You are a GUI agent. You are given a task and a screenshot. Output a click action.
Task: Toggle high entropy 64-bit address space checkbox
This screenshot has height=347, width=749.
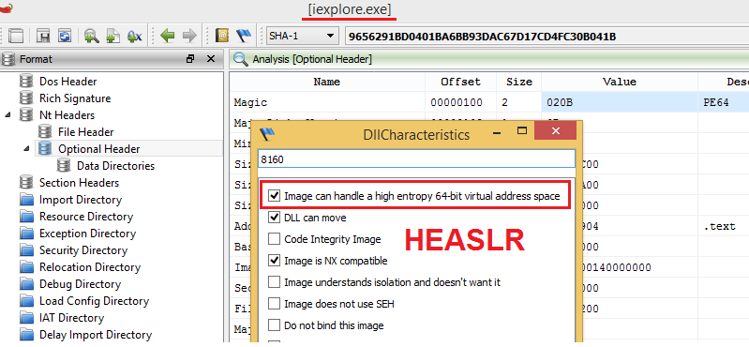click(274, 196)
